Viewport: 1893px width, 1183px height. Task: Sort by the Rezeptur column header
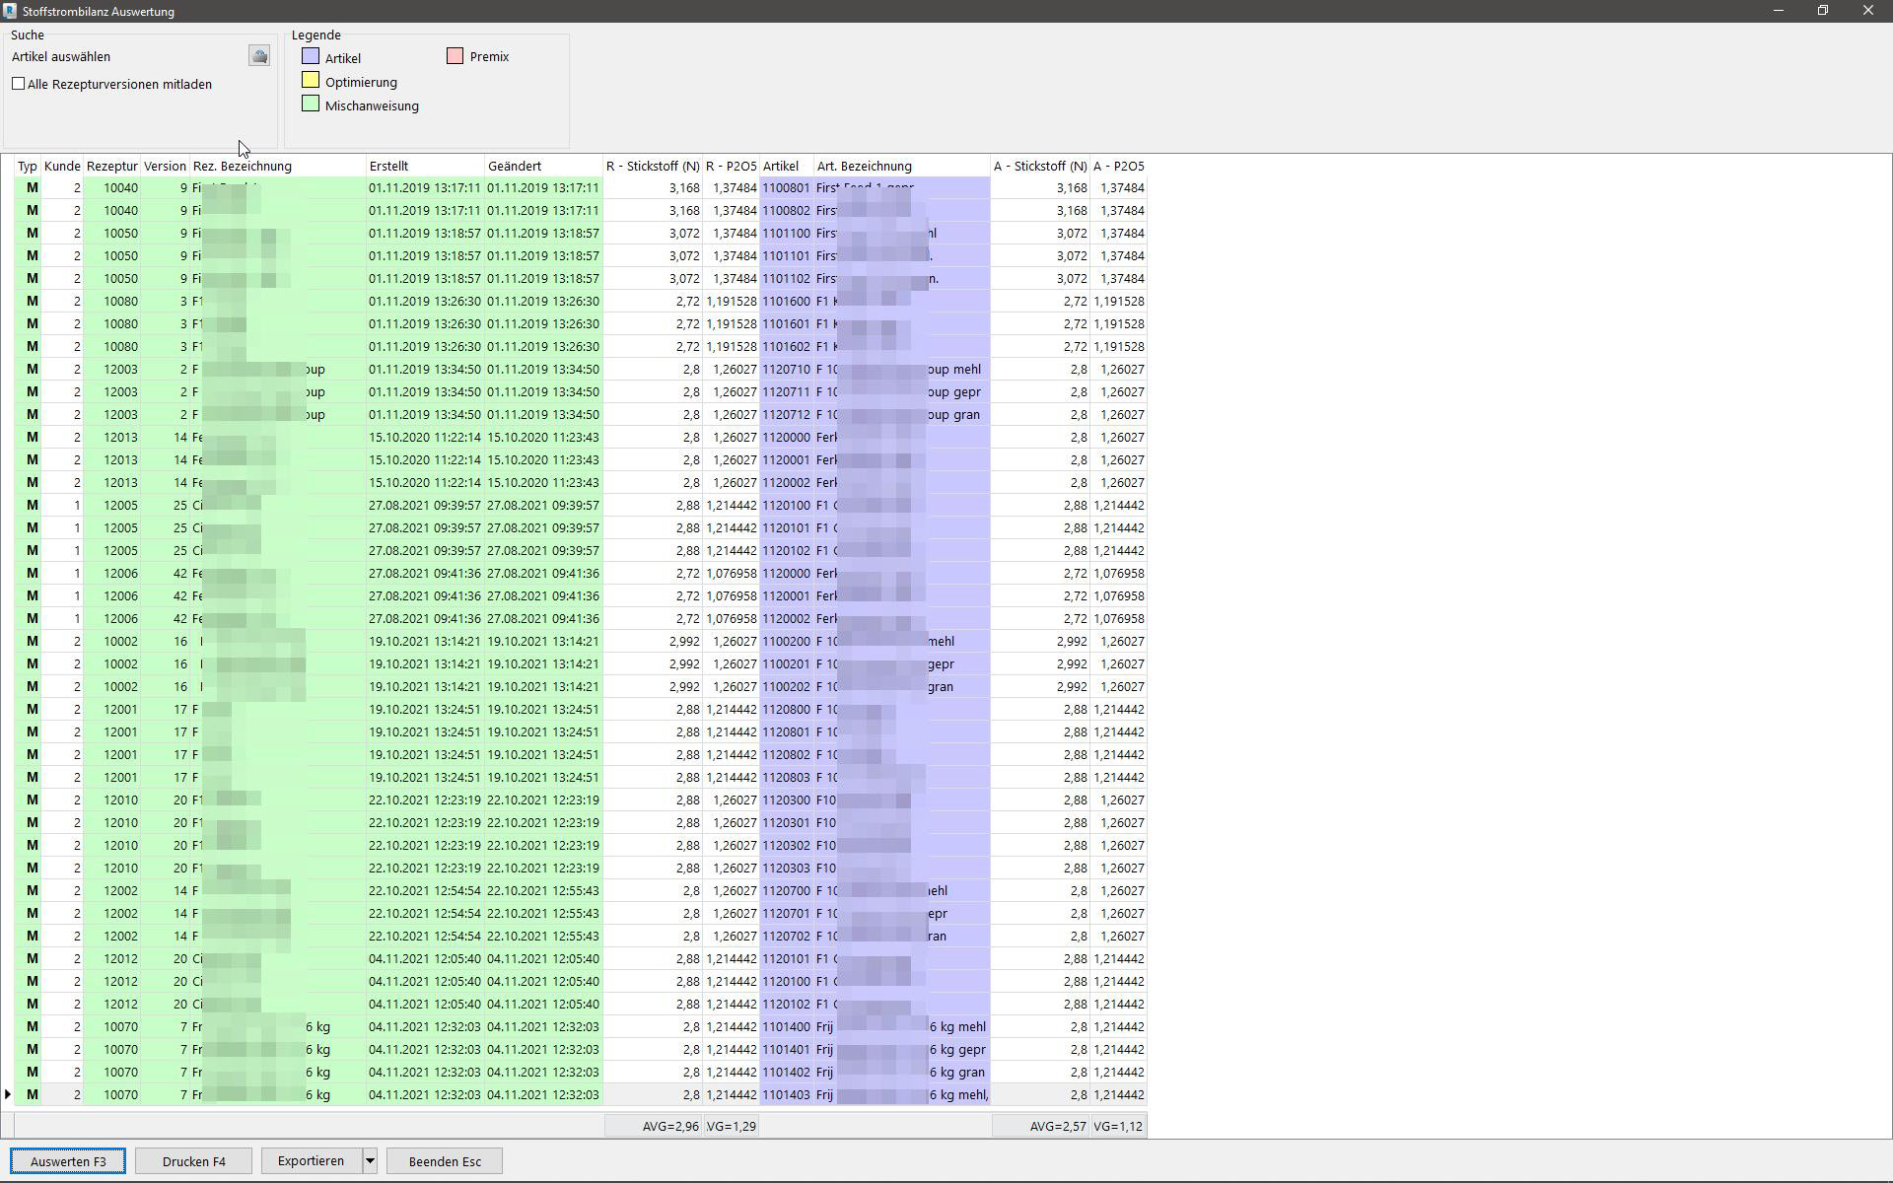(111, 166)
